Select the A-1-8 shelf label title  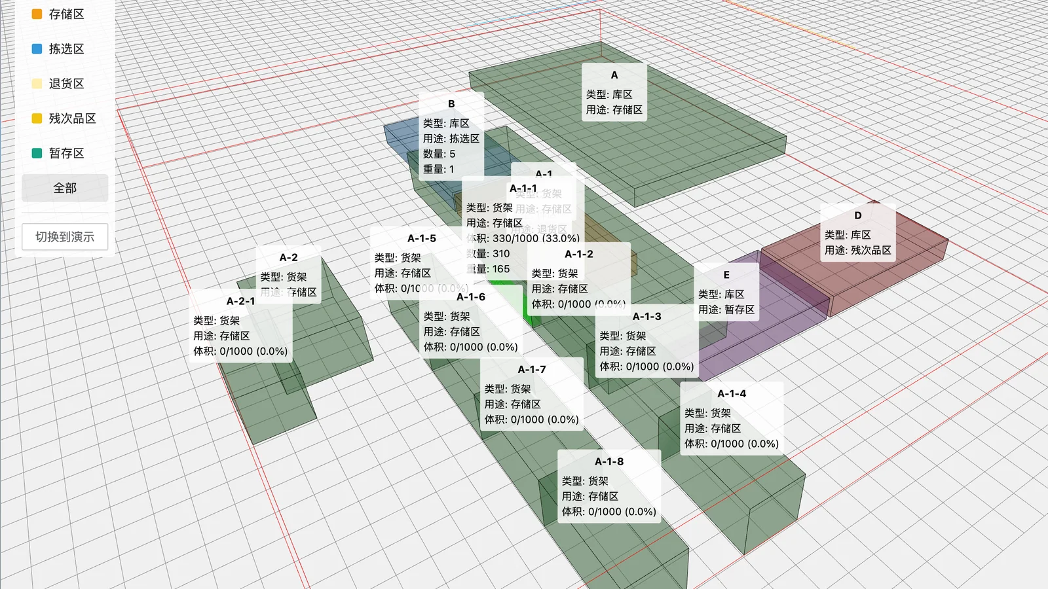click(609, 461)
